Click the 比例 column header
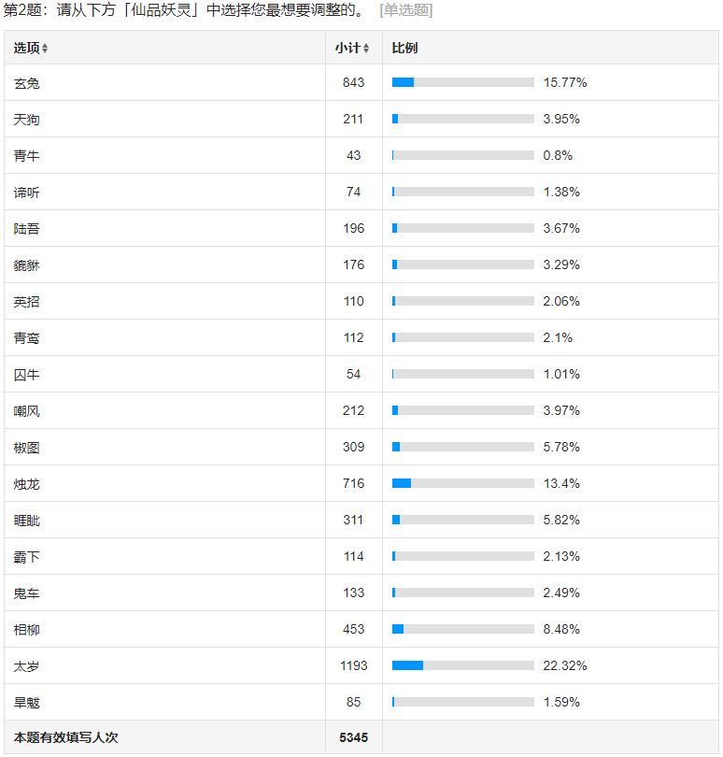 tap(404, 49)
